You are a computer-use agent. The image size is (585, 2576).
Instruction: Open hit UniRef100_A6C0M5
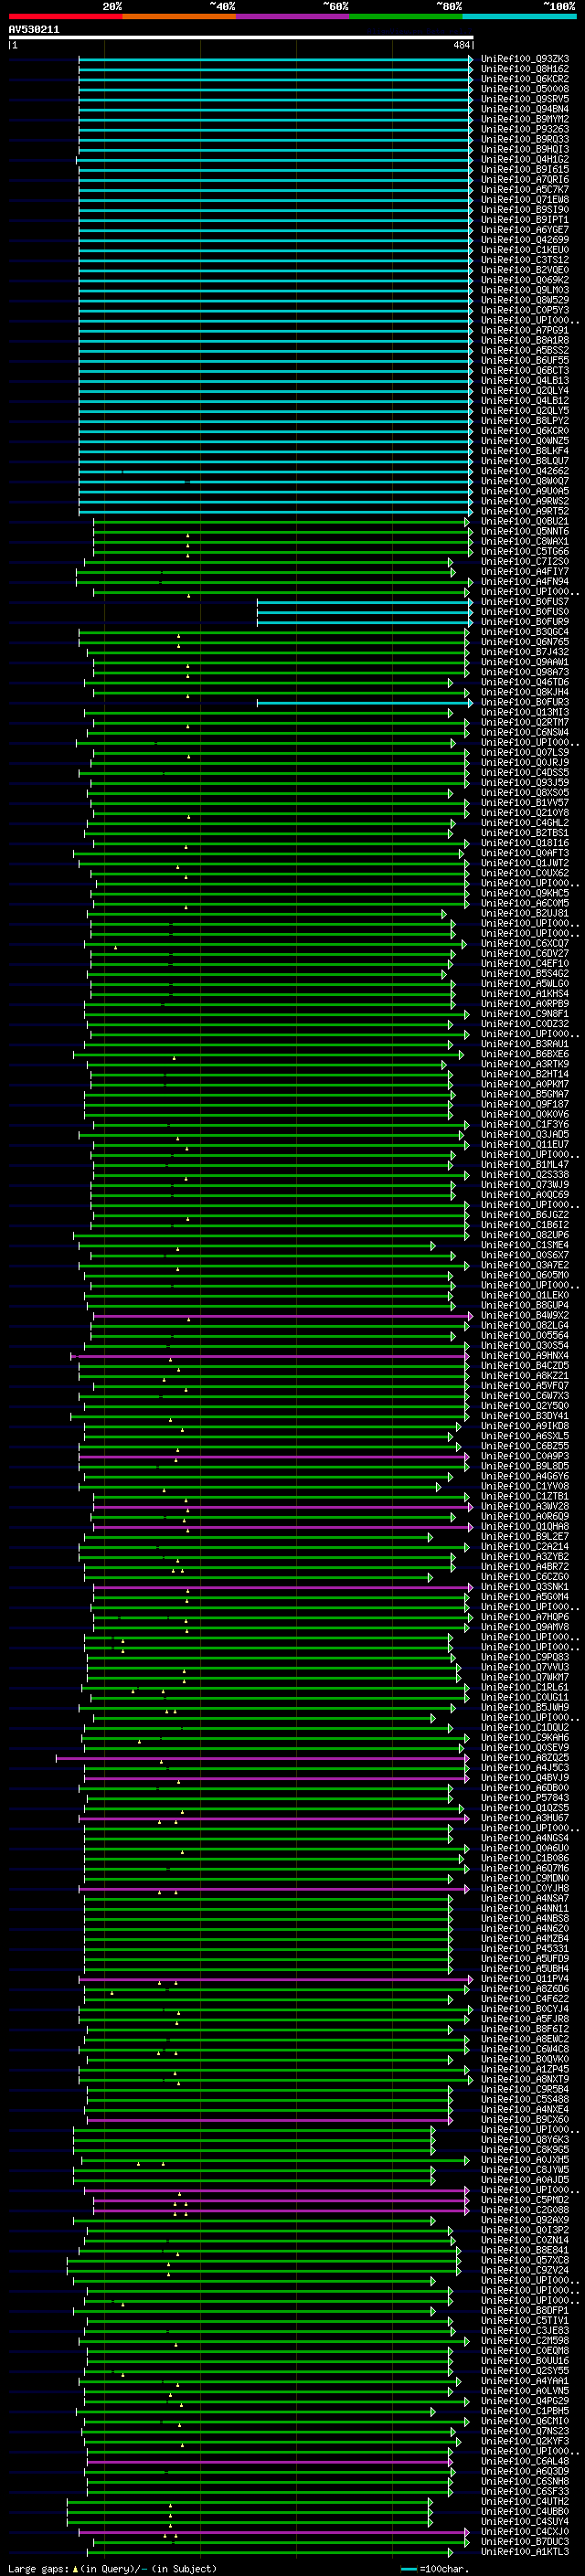click(525, 904)
